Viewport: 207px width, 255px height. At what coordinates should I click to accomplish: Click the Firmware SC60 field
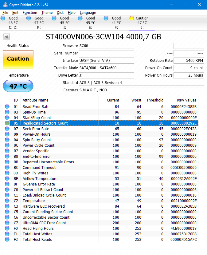coord(106,46)
